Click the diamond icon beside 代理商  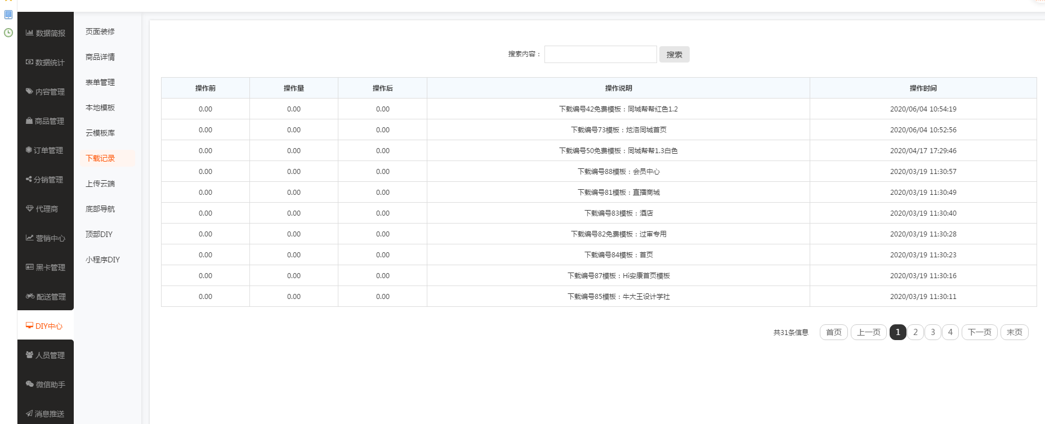tap(30, 209)
